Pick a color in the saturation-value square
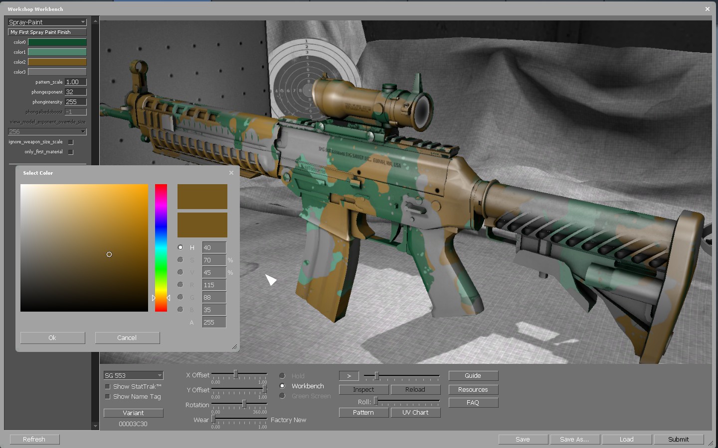The height and width of the screenshot is (448, 718). (x=84, y=248)
